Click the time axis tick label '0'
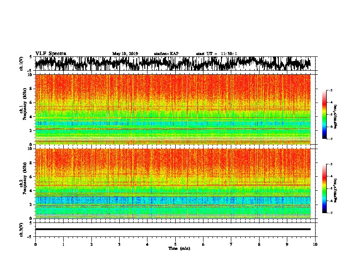The image size is (355, 274). click(35, 244)
